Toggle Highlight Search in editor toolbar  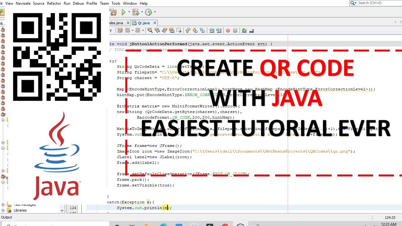[171, 30]
